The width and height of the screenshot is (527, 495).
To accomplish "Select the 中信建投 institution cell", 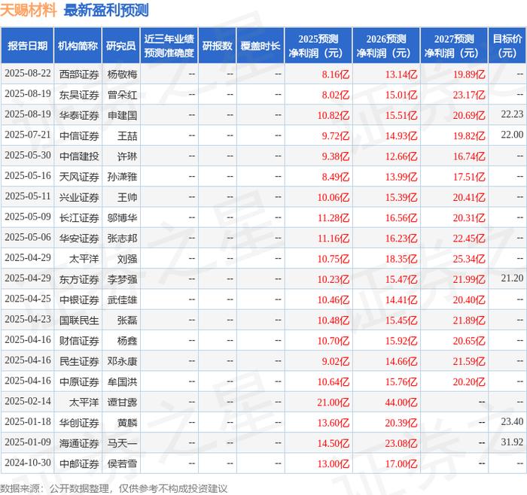I will 79,156.
